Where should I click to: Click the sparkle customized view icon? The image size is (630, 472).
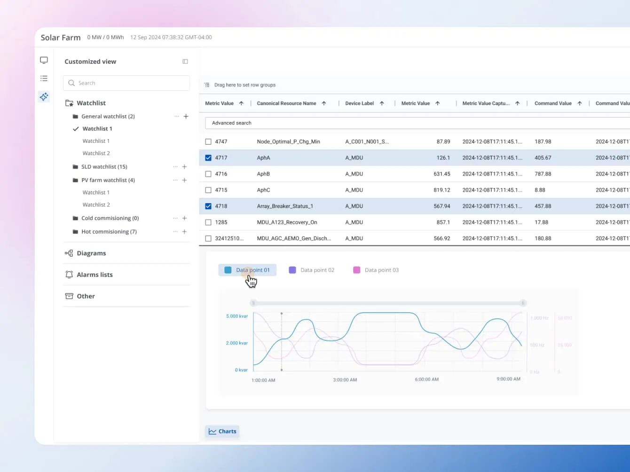(x=44, y=96)
